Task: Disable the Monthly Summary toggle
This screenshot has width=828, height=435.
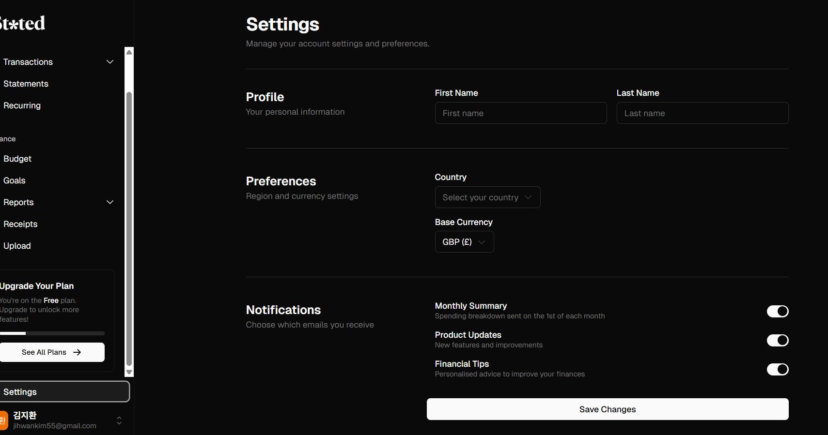Action: (x=777, y=311)
